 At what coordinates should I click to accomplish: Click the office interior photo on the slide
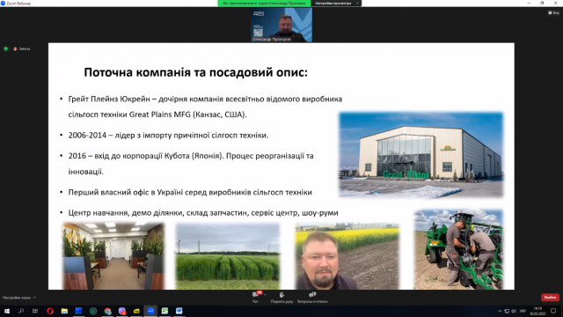point(113,255)
